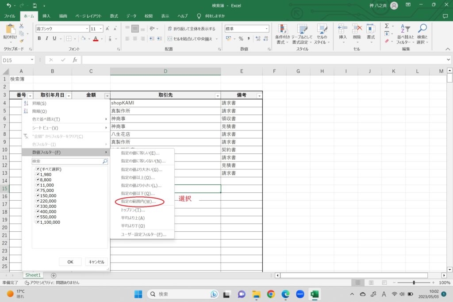The width and height of the screenshot is (453, 302).
Task: Click the Paste clipboard icon
Action: click(x=10, y=32)
